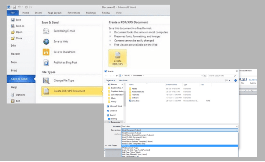The image size is (265, 162).
Task: Click the Create PDF/XPS Document page icon
Action: (46, 91)
